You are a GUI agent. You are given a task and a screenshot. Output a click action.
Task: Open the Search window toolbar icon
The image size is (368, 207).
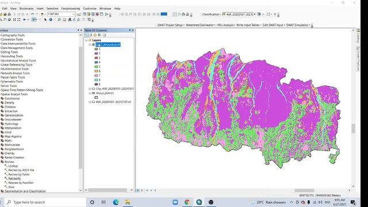93,14
